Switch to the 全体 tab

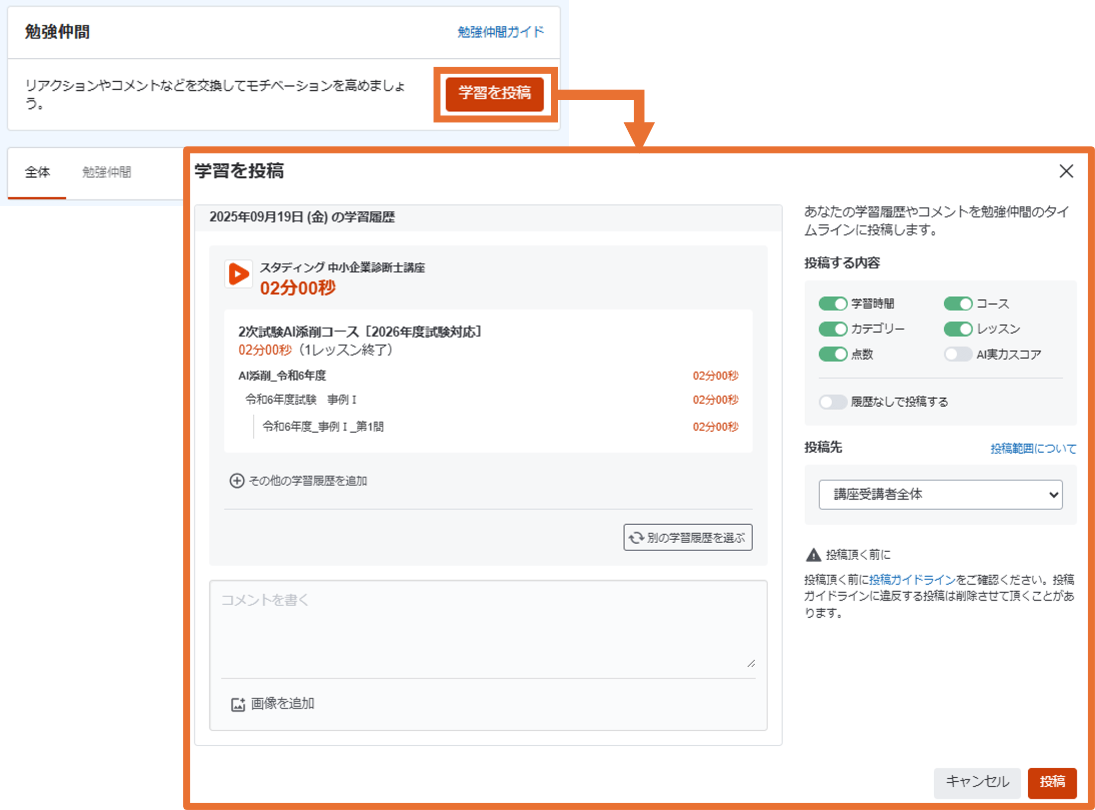coord(37,172)
